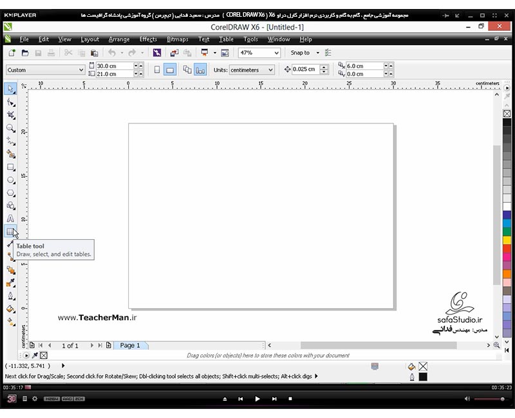
Task: Expand the Snap to dropdown
Action: (317, 53)
